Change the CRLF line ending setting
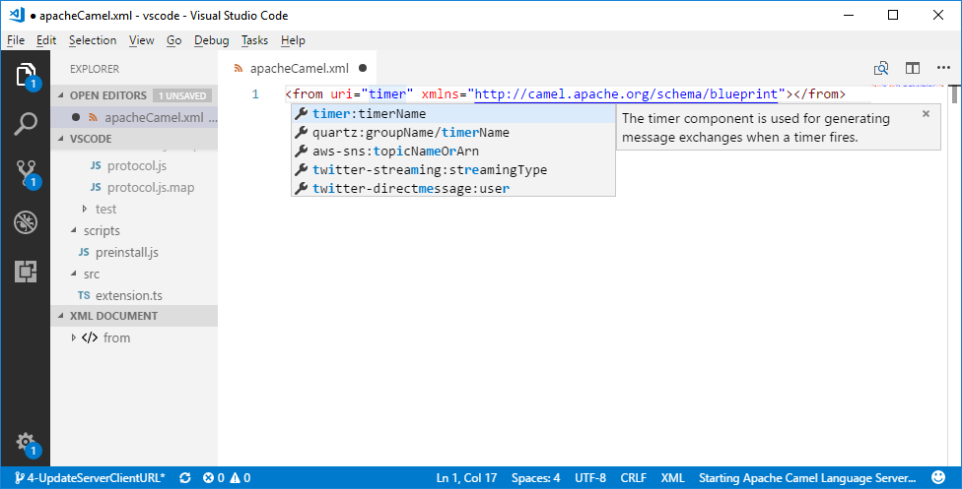This screenshot has width=962, height=489. [x=633, y=478]
